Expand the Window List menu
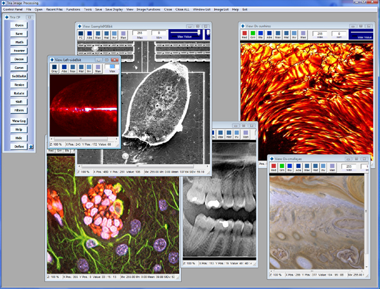Image resolution: width=380 pixels, height=289 pixels. click(203, 10)
